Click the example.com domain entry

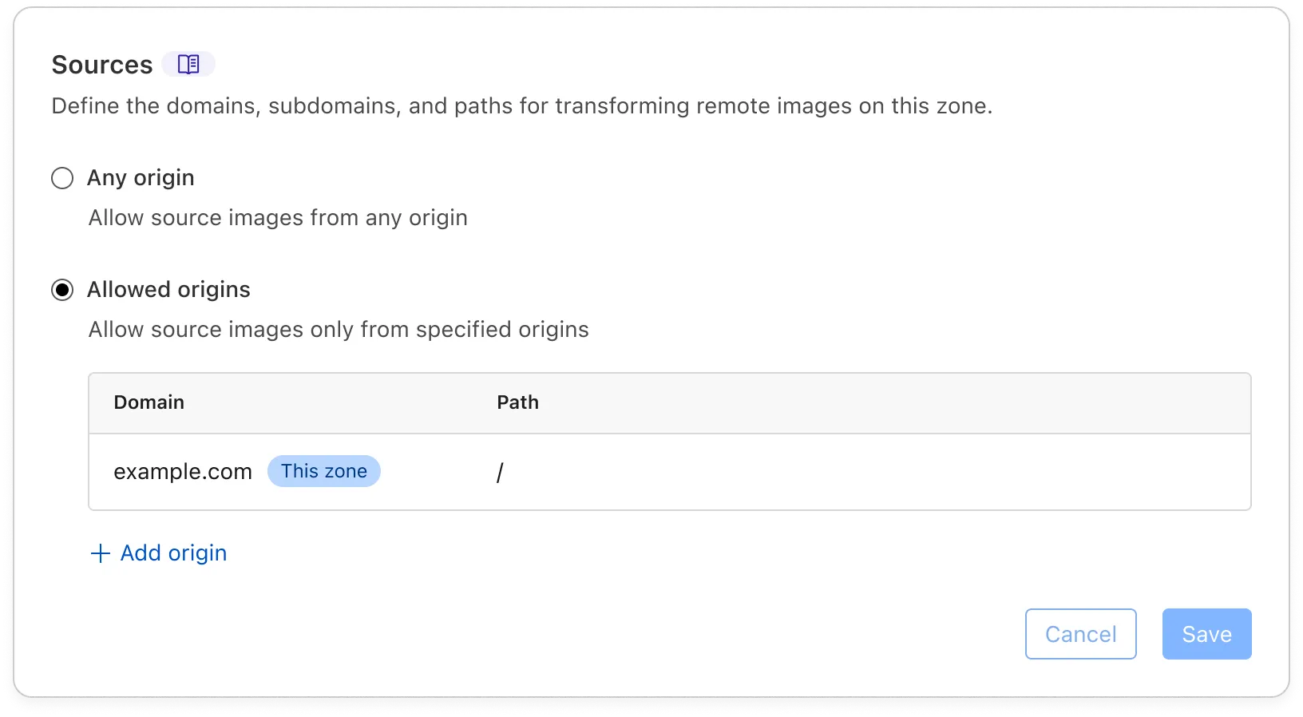183,471
